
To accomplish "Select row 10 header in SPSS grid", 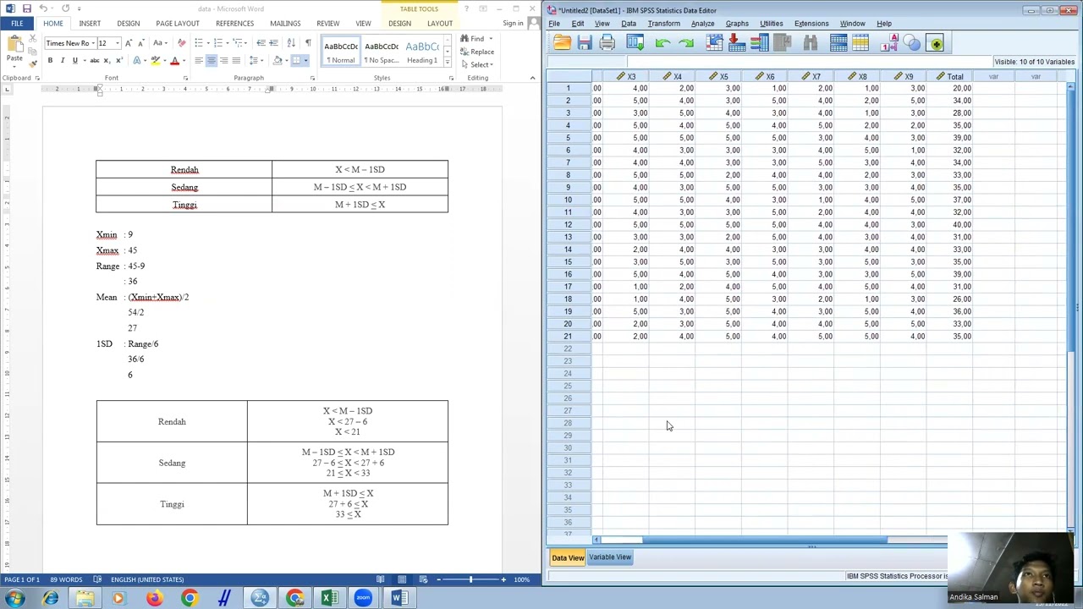I will coord(568,200).
